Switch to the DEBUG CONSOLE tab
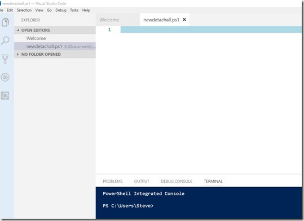 click(177, 182)
